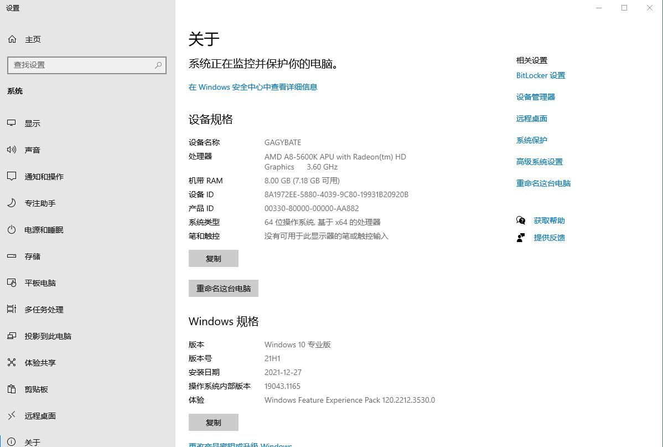This screenshot has width=663, height=447.
Task: Open 存储 (Storage) settings
Action: (x=32, y=256)
